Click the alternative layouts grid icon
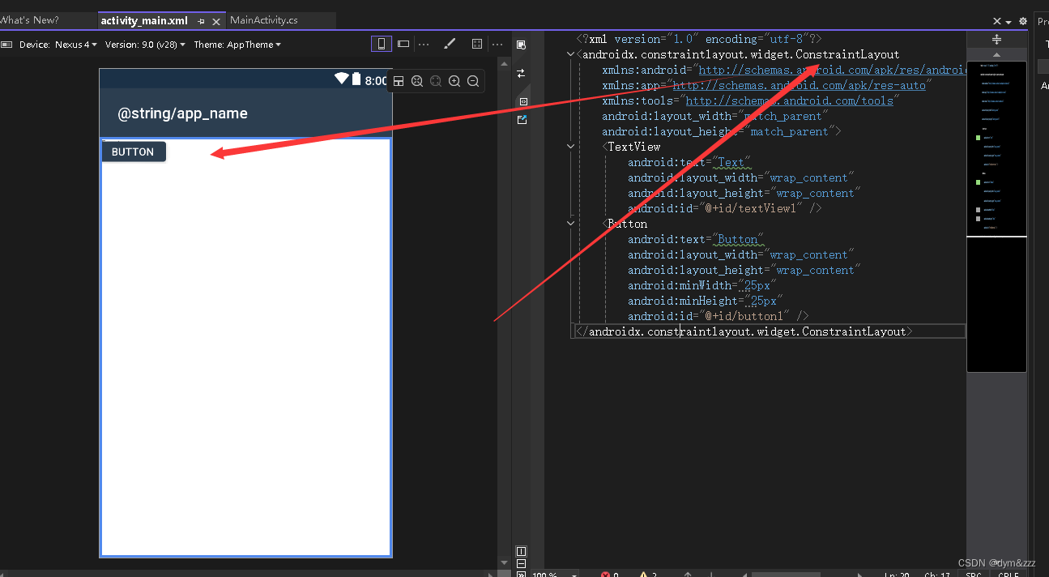 coord(476,44)
